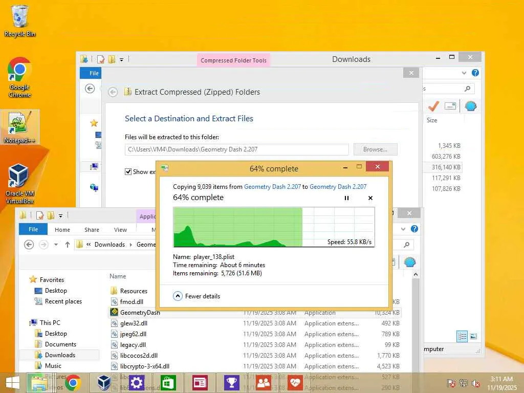Click the blue shell icon in Downloads window

[x=471, y=106]
